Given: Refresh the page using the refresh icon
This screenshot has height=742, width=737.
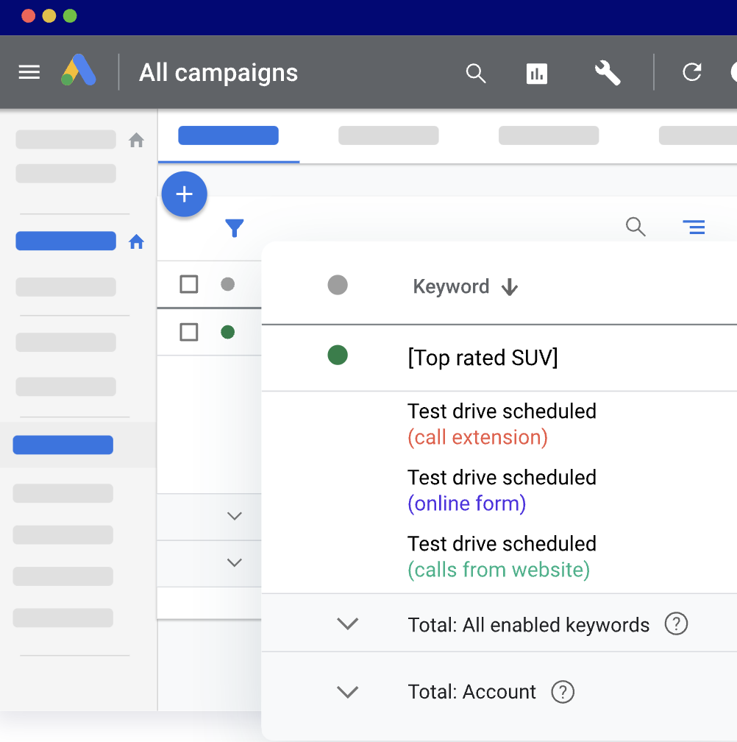Looking at the screenshot, I should pos(691,73).
